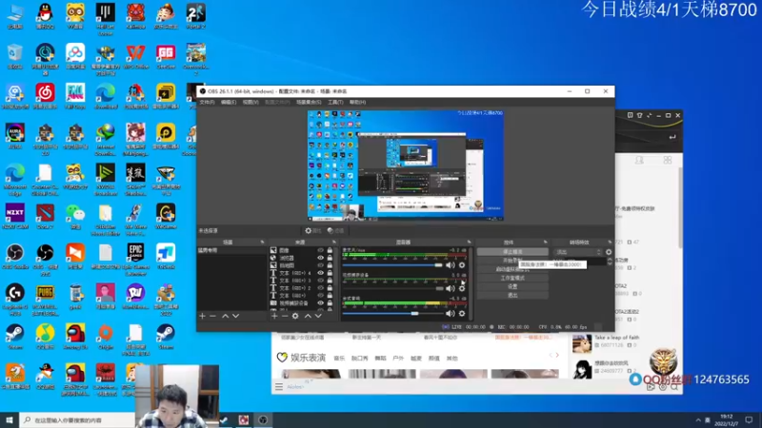Click 退出 exit button in OBS controls

512,295
